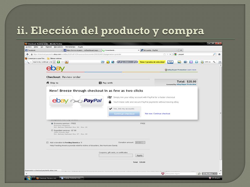Switch to the myaero Dashboard.aspx tab
This screenshot has width=250, height=187.
point(82,50)
